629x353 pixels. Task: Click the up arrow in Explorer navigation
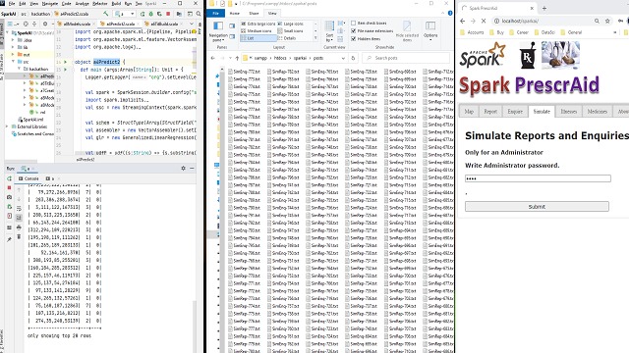(237, 58)
